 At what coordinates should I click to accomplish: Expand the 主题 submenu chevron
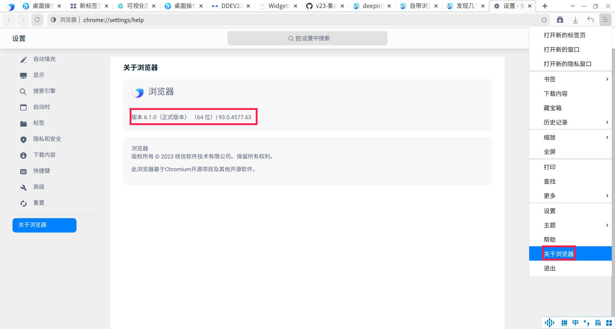pyautogui.click(x=607, y=225)
